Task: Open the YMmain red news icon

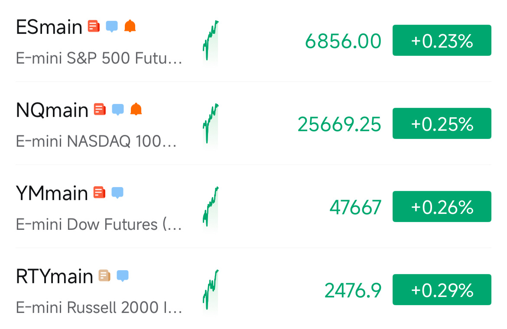Action: coord(100,193)
